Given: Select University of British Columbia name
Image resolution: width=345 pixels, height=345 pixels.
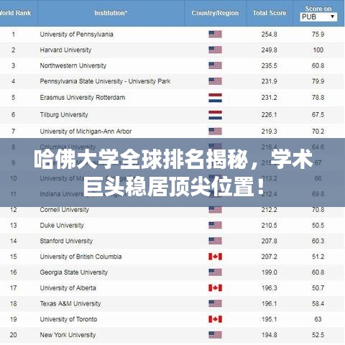Looking at the screenshot, I should pos(80,257).
